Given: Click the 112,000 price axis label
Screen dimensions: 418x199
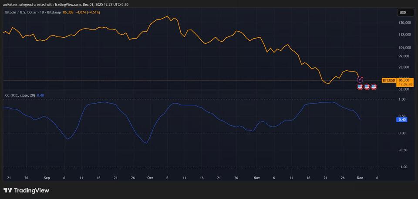Looking at the screenshot, I should [x=405, y=35].
